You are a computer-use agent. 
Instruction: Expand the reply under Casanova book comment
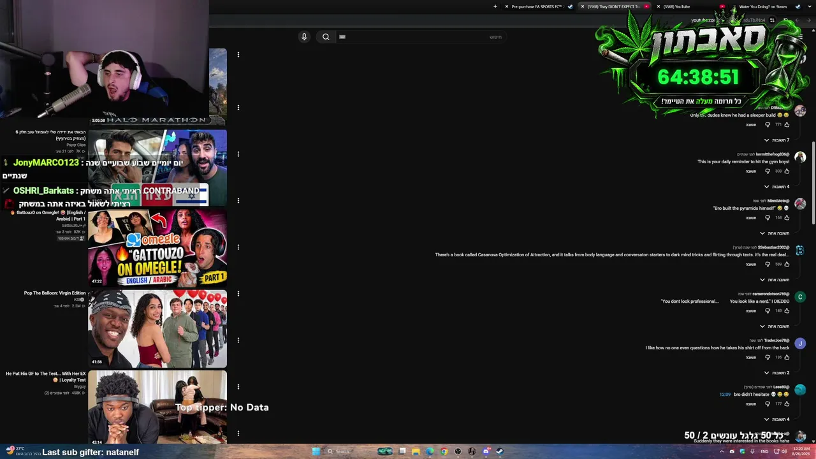tap(775, 280)
